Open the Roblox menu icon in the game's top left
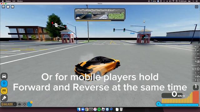Screen dimensions: 200x112 pos(3,7)
